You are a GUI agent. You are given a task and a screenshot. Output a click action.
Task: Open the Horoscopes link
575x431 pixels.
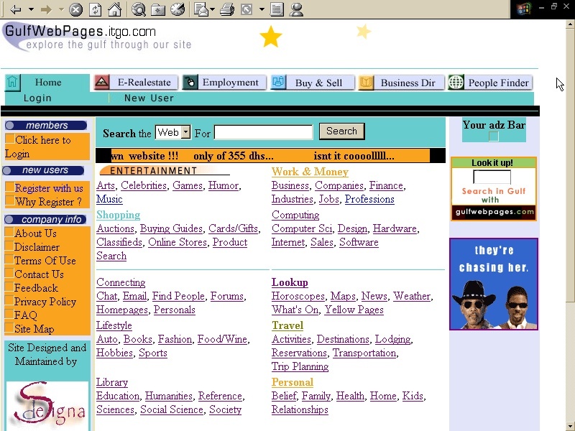pos(298,296)
